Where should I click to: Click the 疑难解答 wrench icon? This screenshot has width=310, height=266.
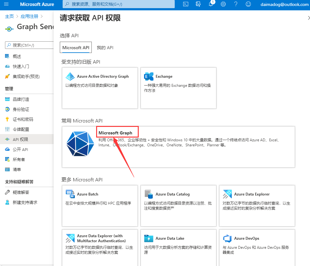coord(7,192)
